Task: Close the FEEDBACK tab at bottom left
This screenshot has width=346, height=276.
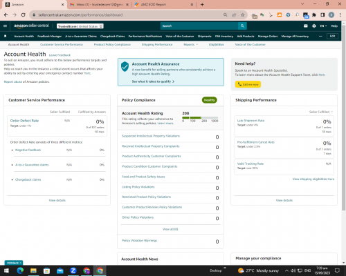Action: [21, 263]
